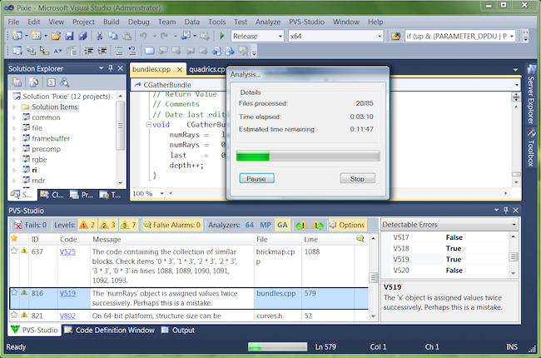Jump to next PVS-Studio message arrow
This screenshot has height=358, width=541.
tap(318, 225)
